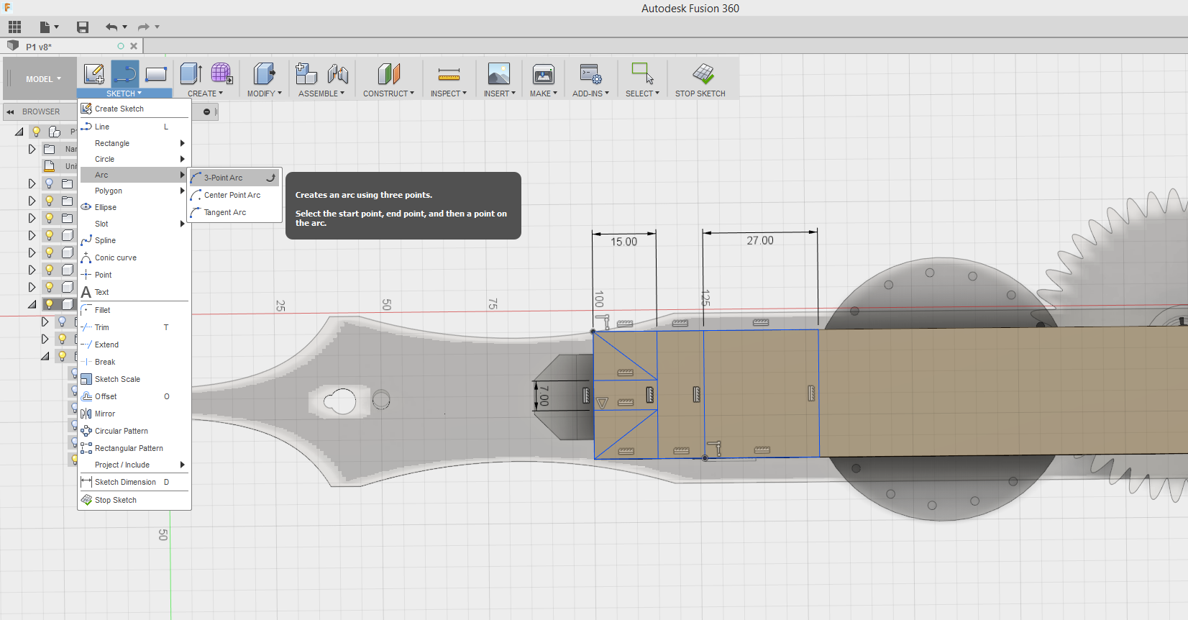The image size is (1188, 620).
Task: Open the Rectangle submenu
Action: pyautogui.click(x=134, y=143)
